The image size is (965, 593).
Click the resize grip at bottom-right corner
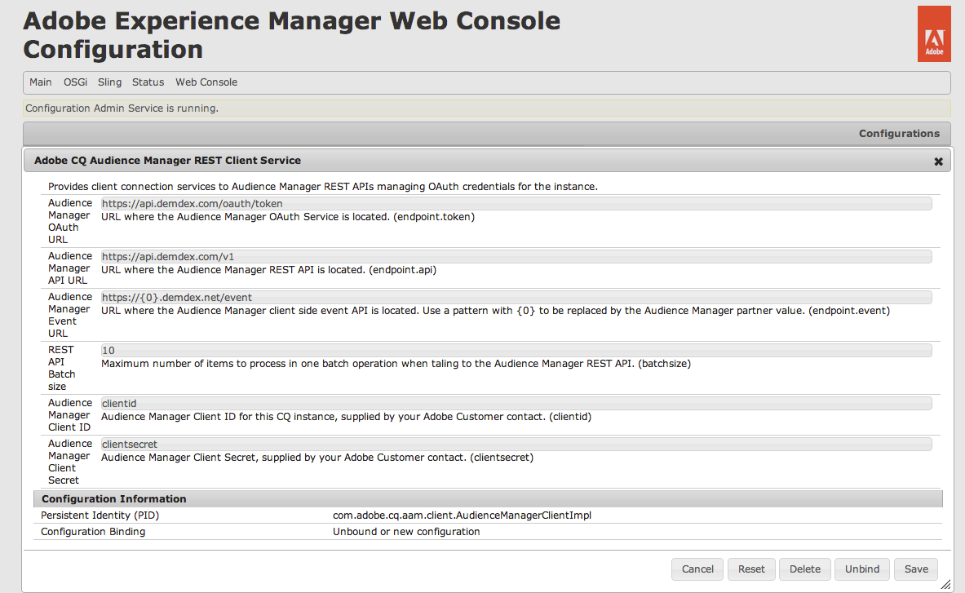[945, 584]
